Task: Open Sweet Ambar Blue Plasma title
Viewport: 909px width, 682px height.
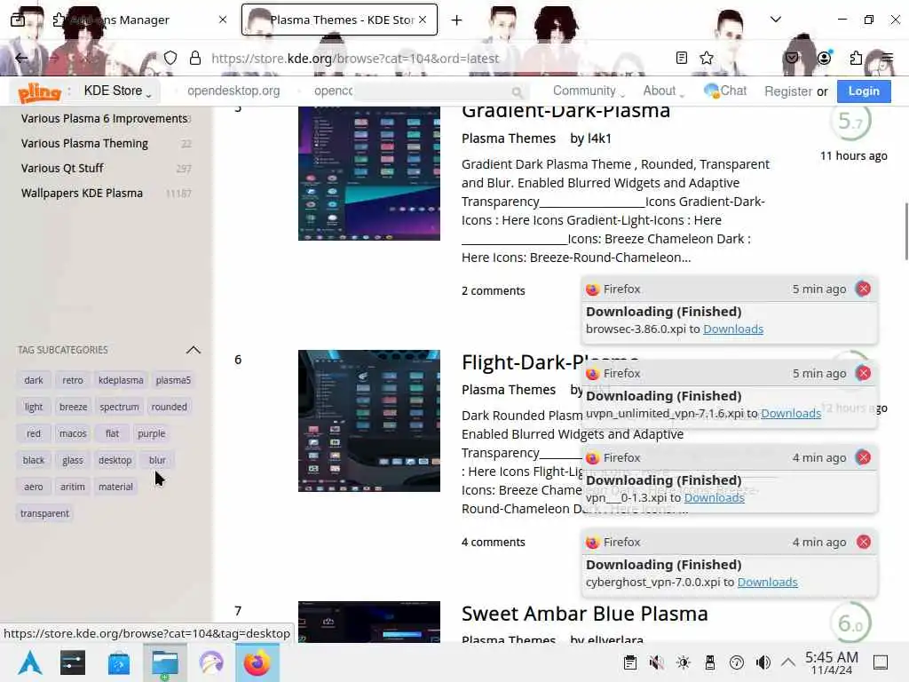Action: point(584,614)
